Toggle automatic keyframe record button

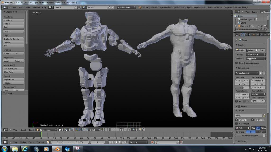click(x=152, y=142)
